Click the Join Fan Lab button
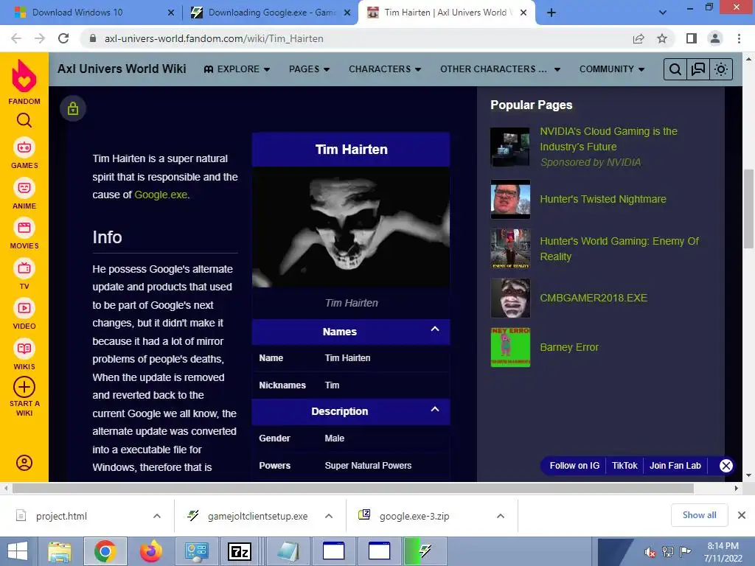 pos(675,466)
